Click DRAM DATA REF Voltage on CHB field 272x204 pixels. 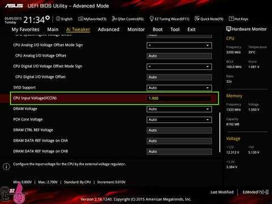tap(179, 151)
